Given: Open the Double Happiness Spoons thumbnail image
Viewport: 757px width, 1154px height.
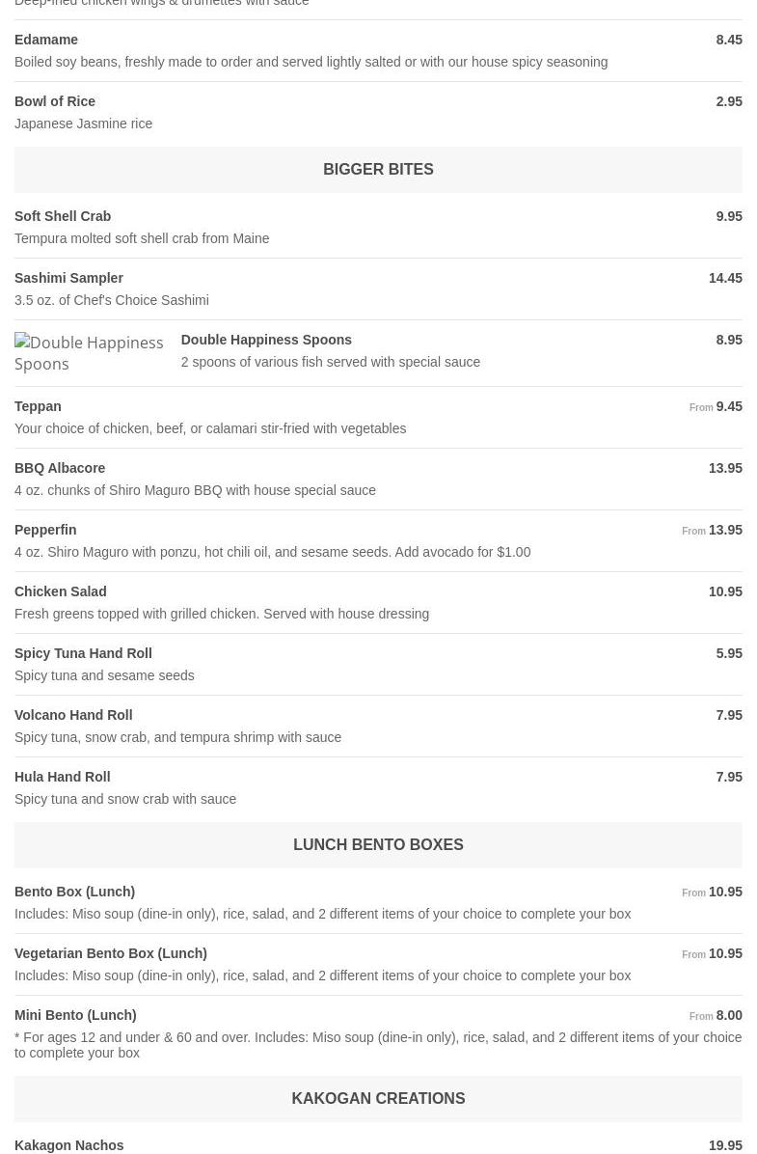Looking at the screenshot, I should point(89,353).
